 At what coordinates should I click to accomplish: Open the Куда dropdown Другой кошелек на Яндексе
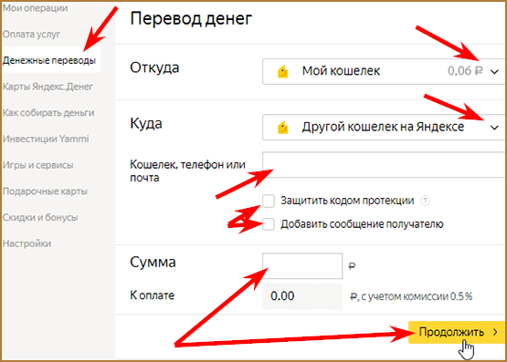point(384,127)
